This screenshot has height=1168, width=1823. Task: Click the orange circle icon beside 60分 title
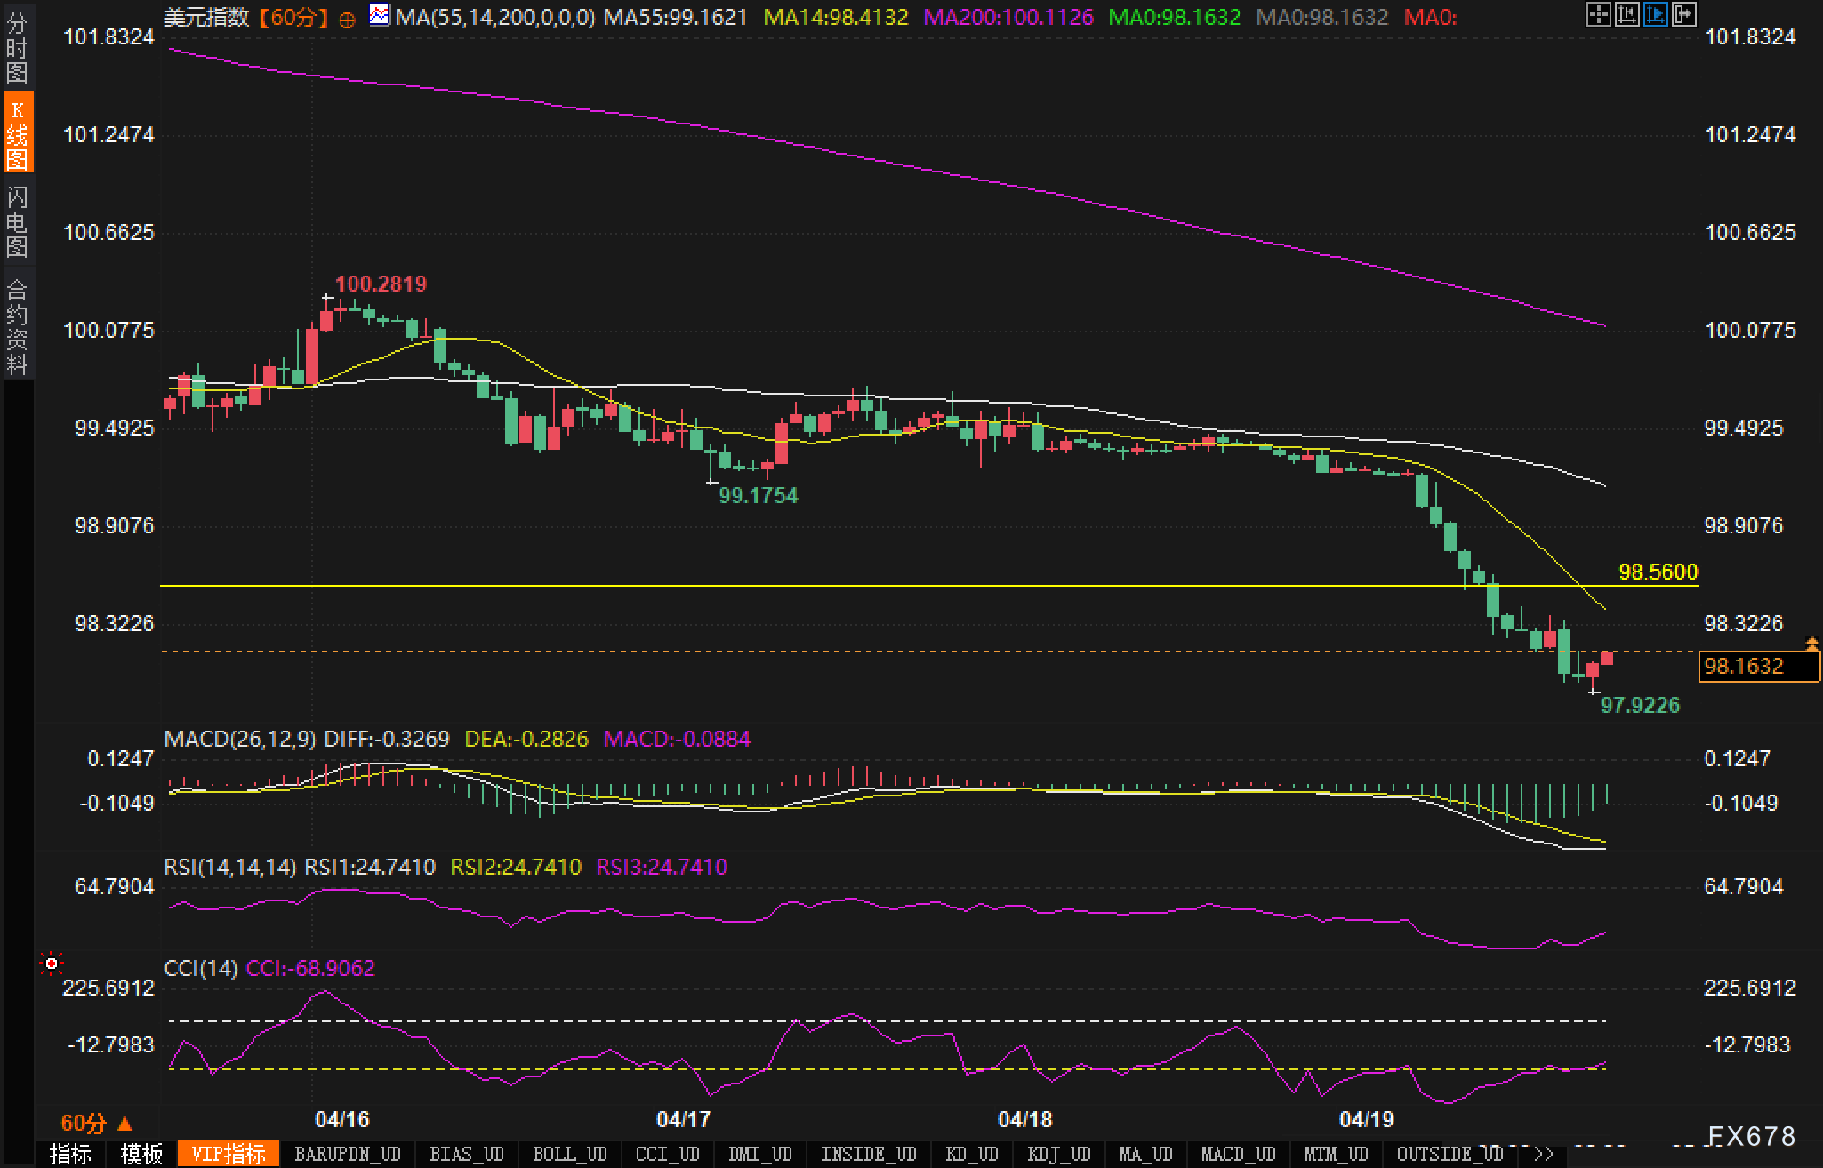[348, 19]
